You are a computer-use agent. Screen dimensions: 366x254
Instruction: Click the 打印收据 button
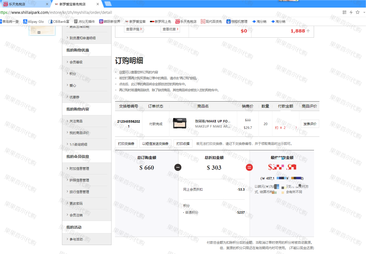183,144
